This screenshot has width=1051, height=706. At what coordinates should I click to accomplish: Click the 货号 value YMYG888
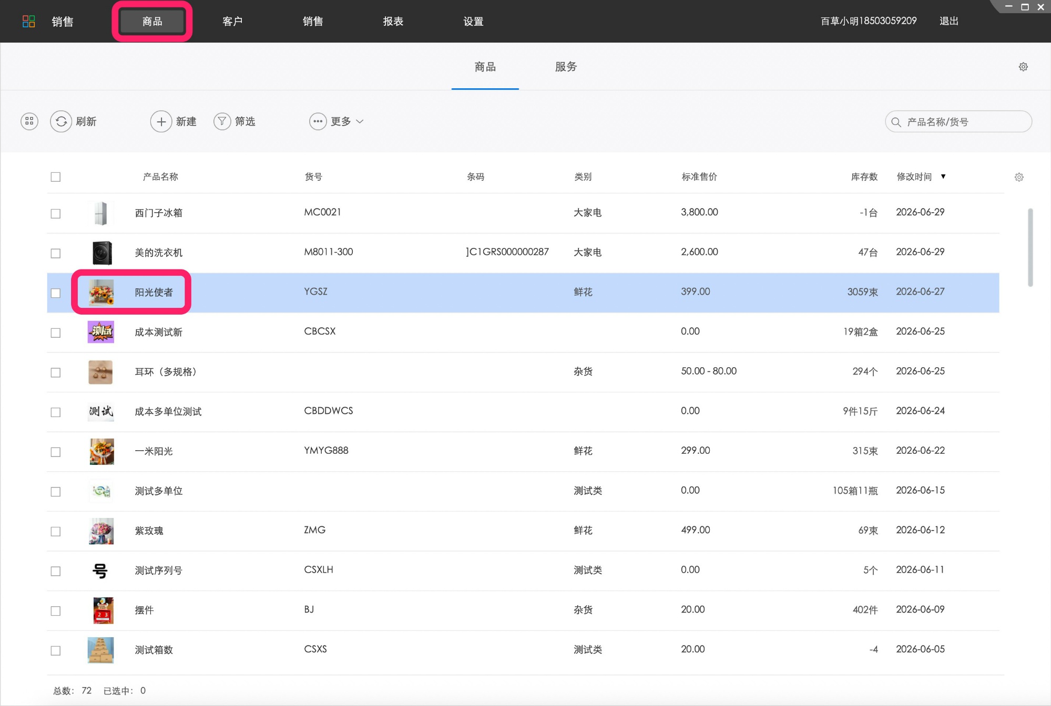coord(326,451)
